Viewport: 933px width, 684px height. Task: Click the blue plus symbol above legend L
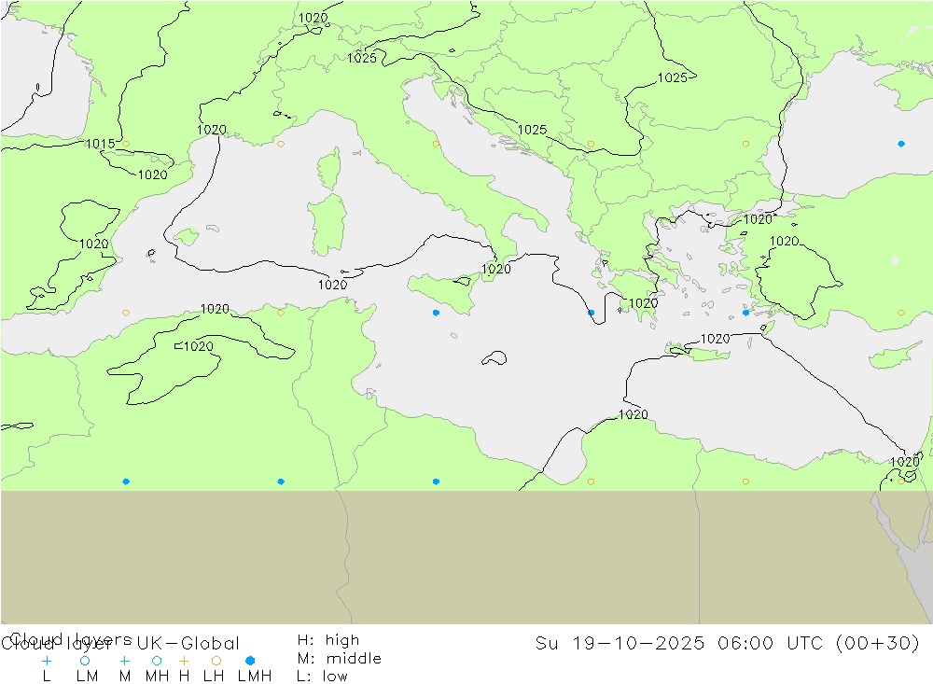pos(47,661)
